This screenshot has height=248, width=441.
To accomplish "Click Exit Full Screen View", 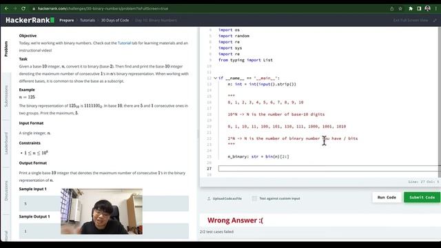I will (x=411, y=20).
